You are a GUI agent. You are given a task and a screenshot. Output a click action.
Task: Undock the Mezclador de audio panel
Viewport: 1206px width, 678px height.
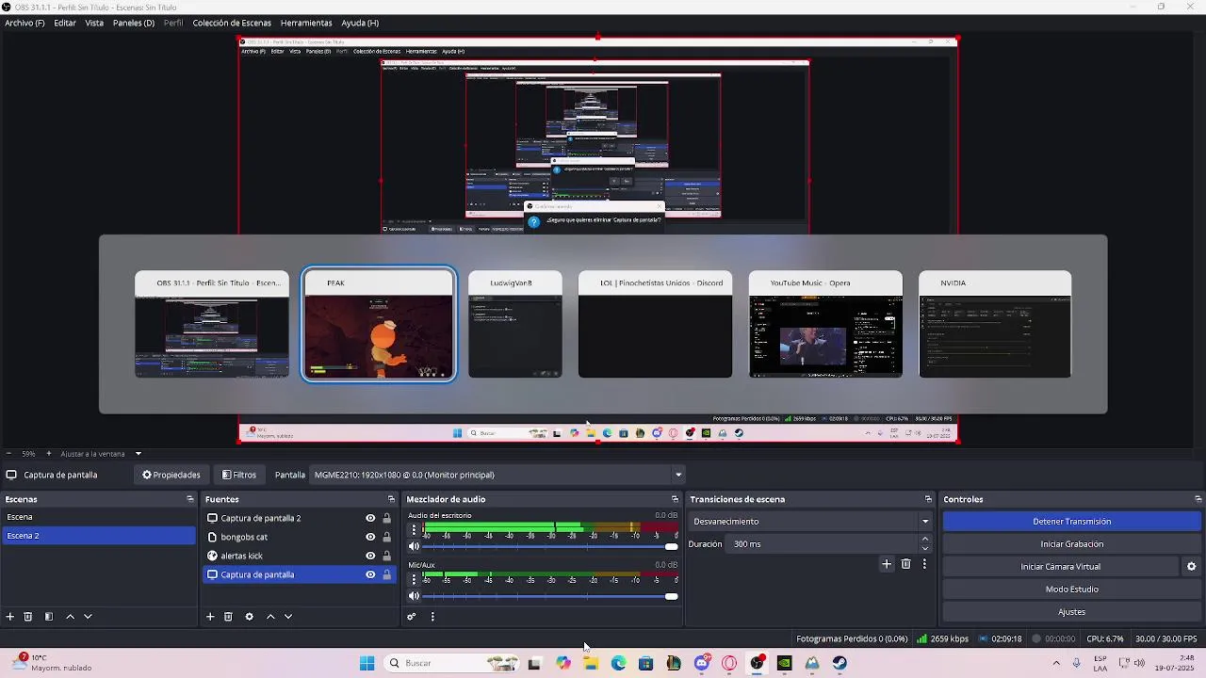tap(675, 499)
